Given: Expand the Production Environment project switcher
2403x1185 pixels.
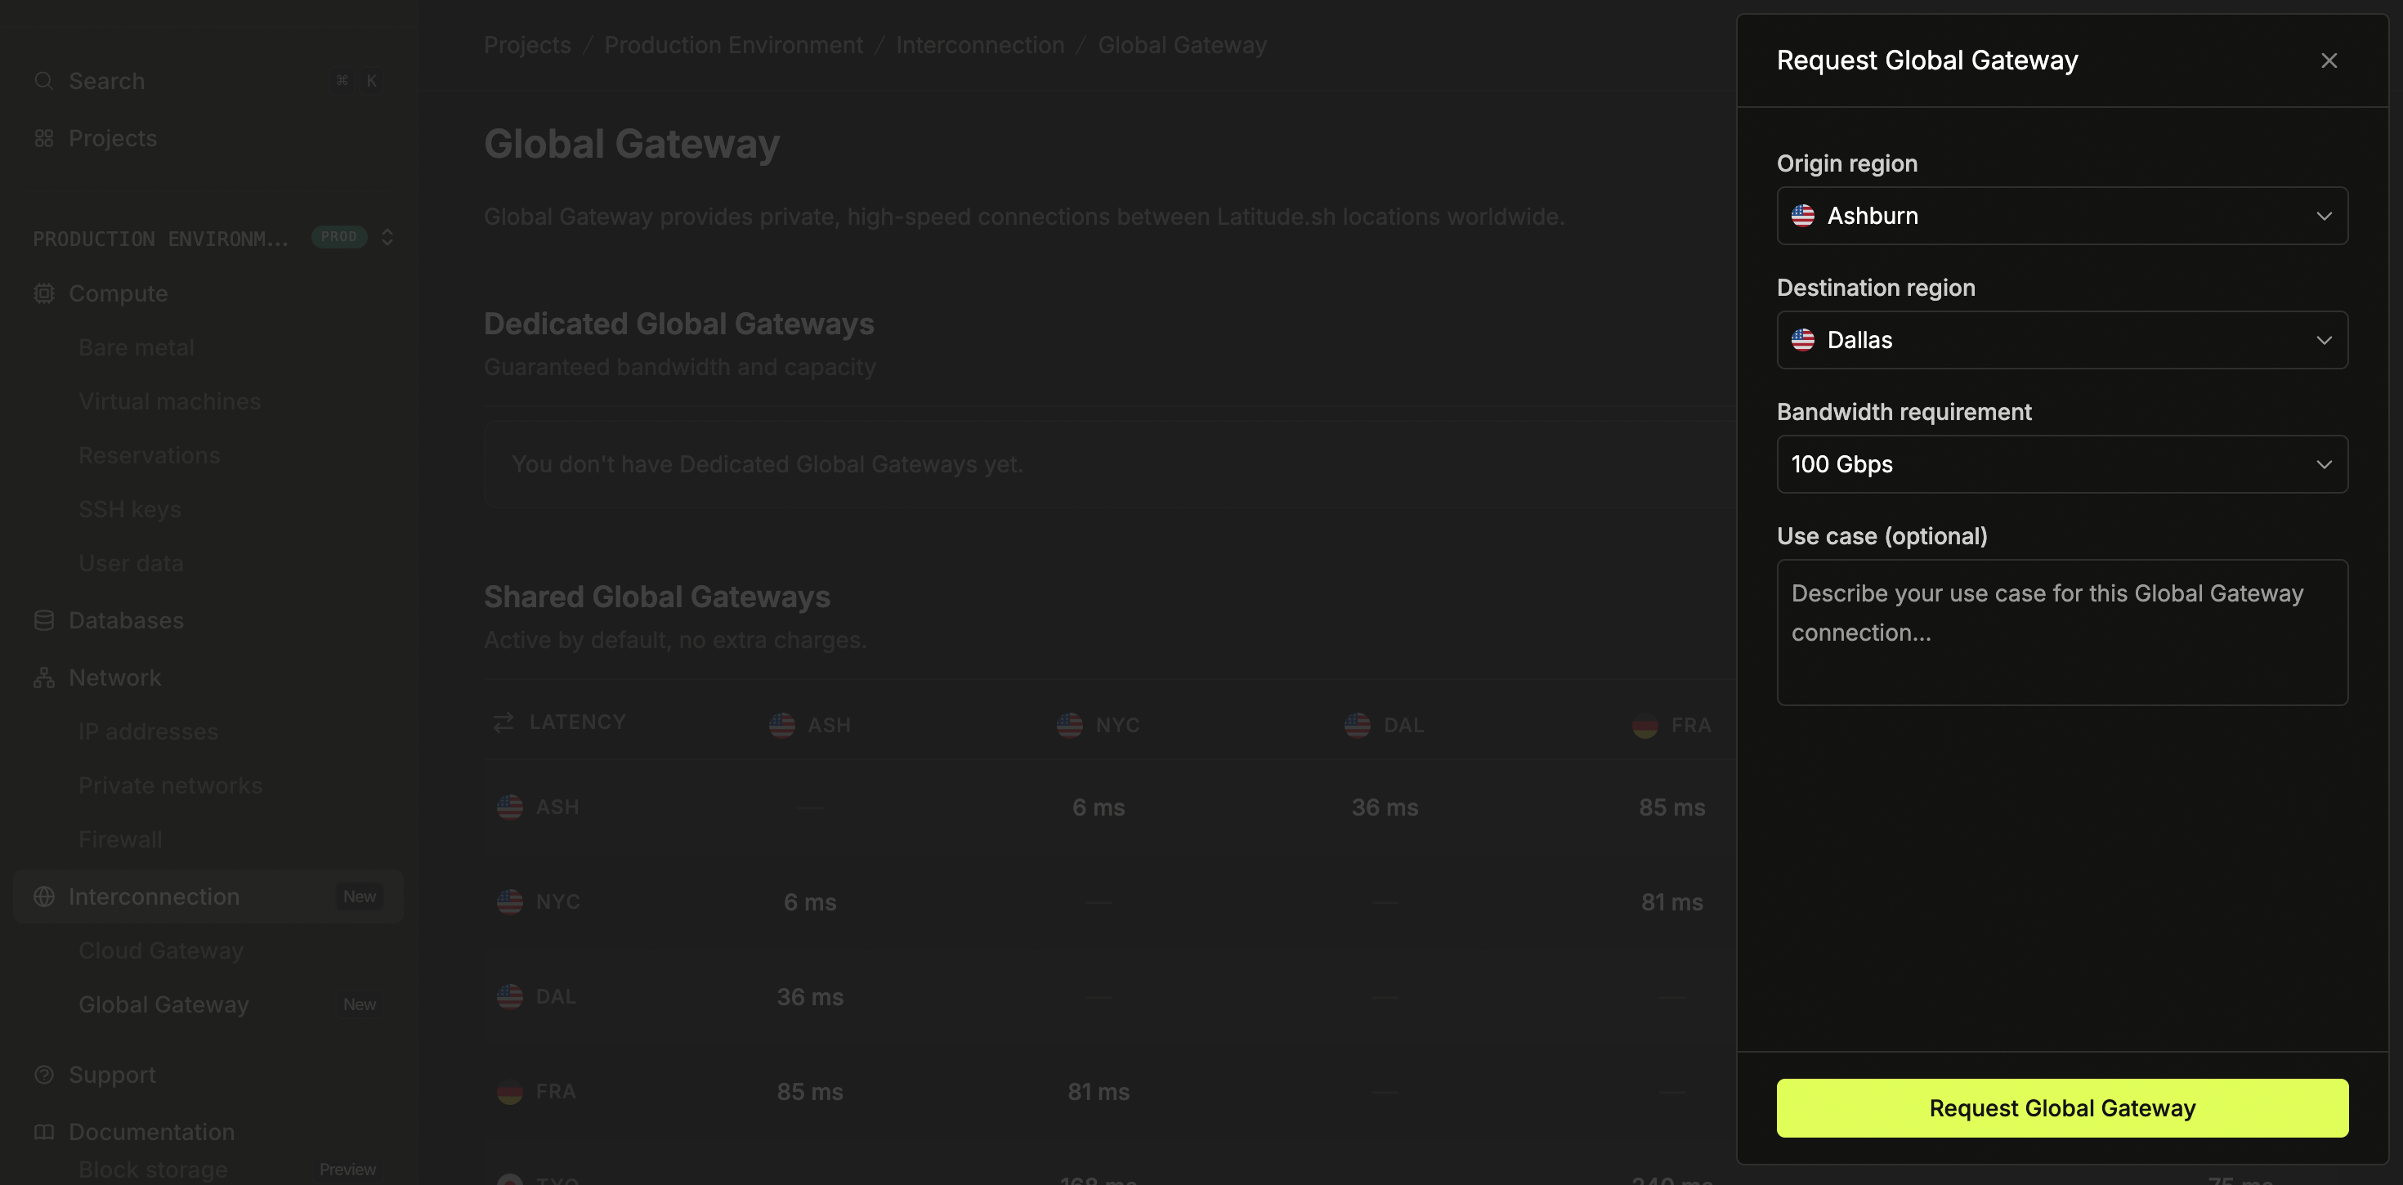Looking at the screenshot, I should [387, 237].
